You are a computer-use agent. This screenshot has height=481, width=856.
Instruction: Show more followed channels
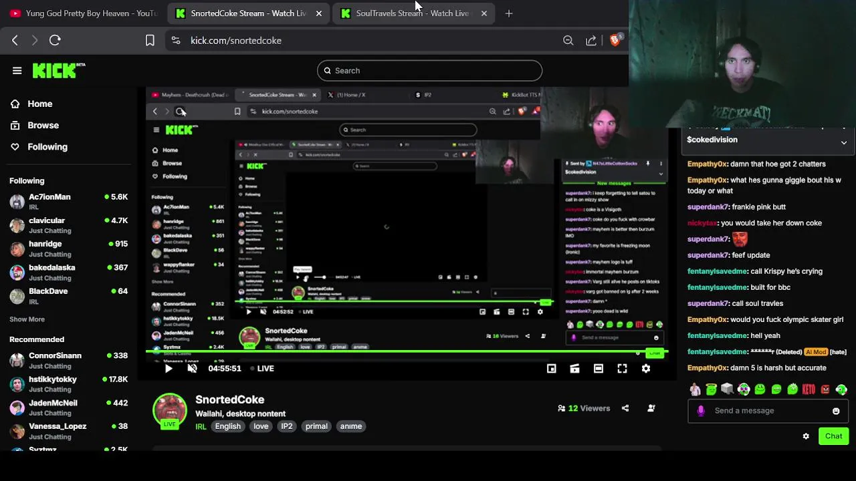click(x=27, y=319)
